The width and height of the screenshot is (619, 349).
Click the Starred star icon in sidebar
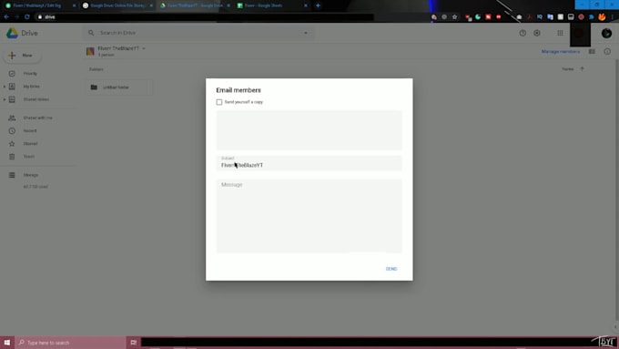click(12, 144)
